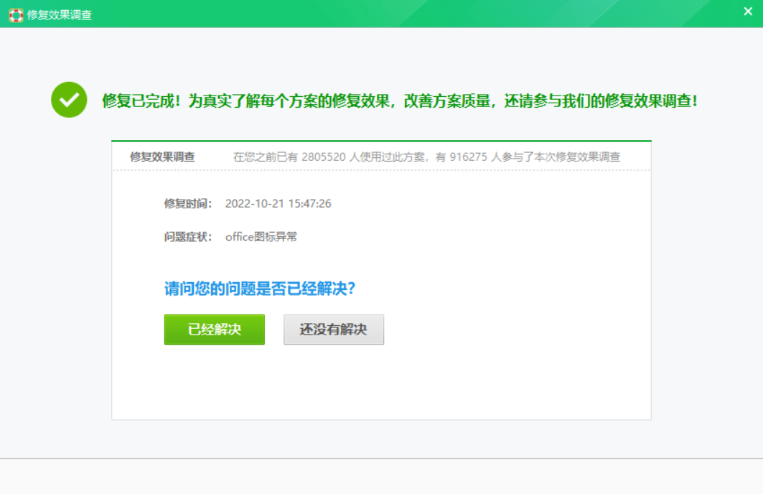Click the 修复时间 label
763x494 pixels.
tap(188, 203)
